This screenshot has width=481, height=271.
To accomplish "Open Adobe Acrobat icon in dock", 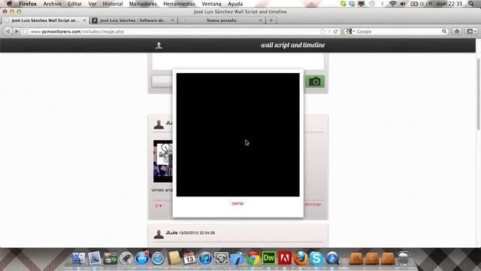I will click(285, 258).
